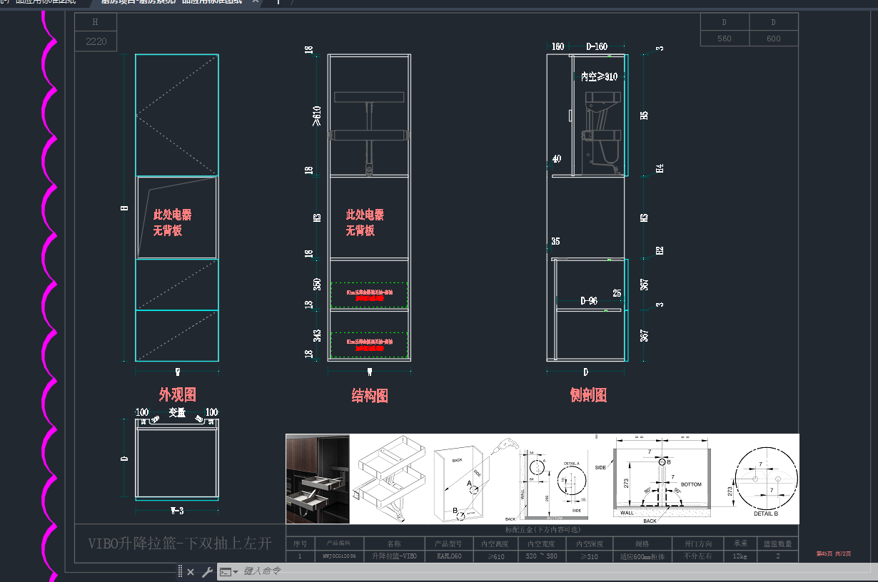Select the KARL060 product model cell
This screenshot has height=582, width=878.
point(449,556)
